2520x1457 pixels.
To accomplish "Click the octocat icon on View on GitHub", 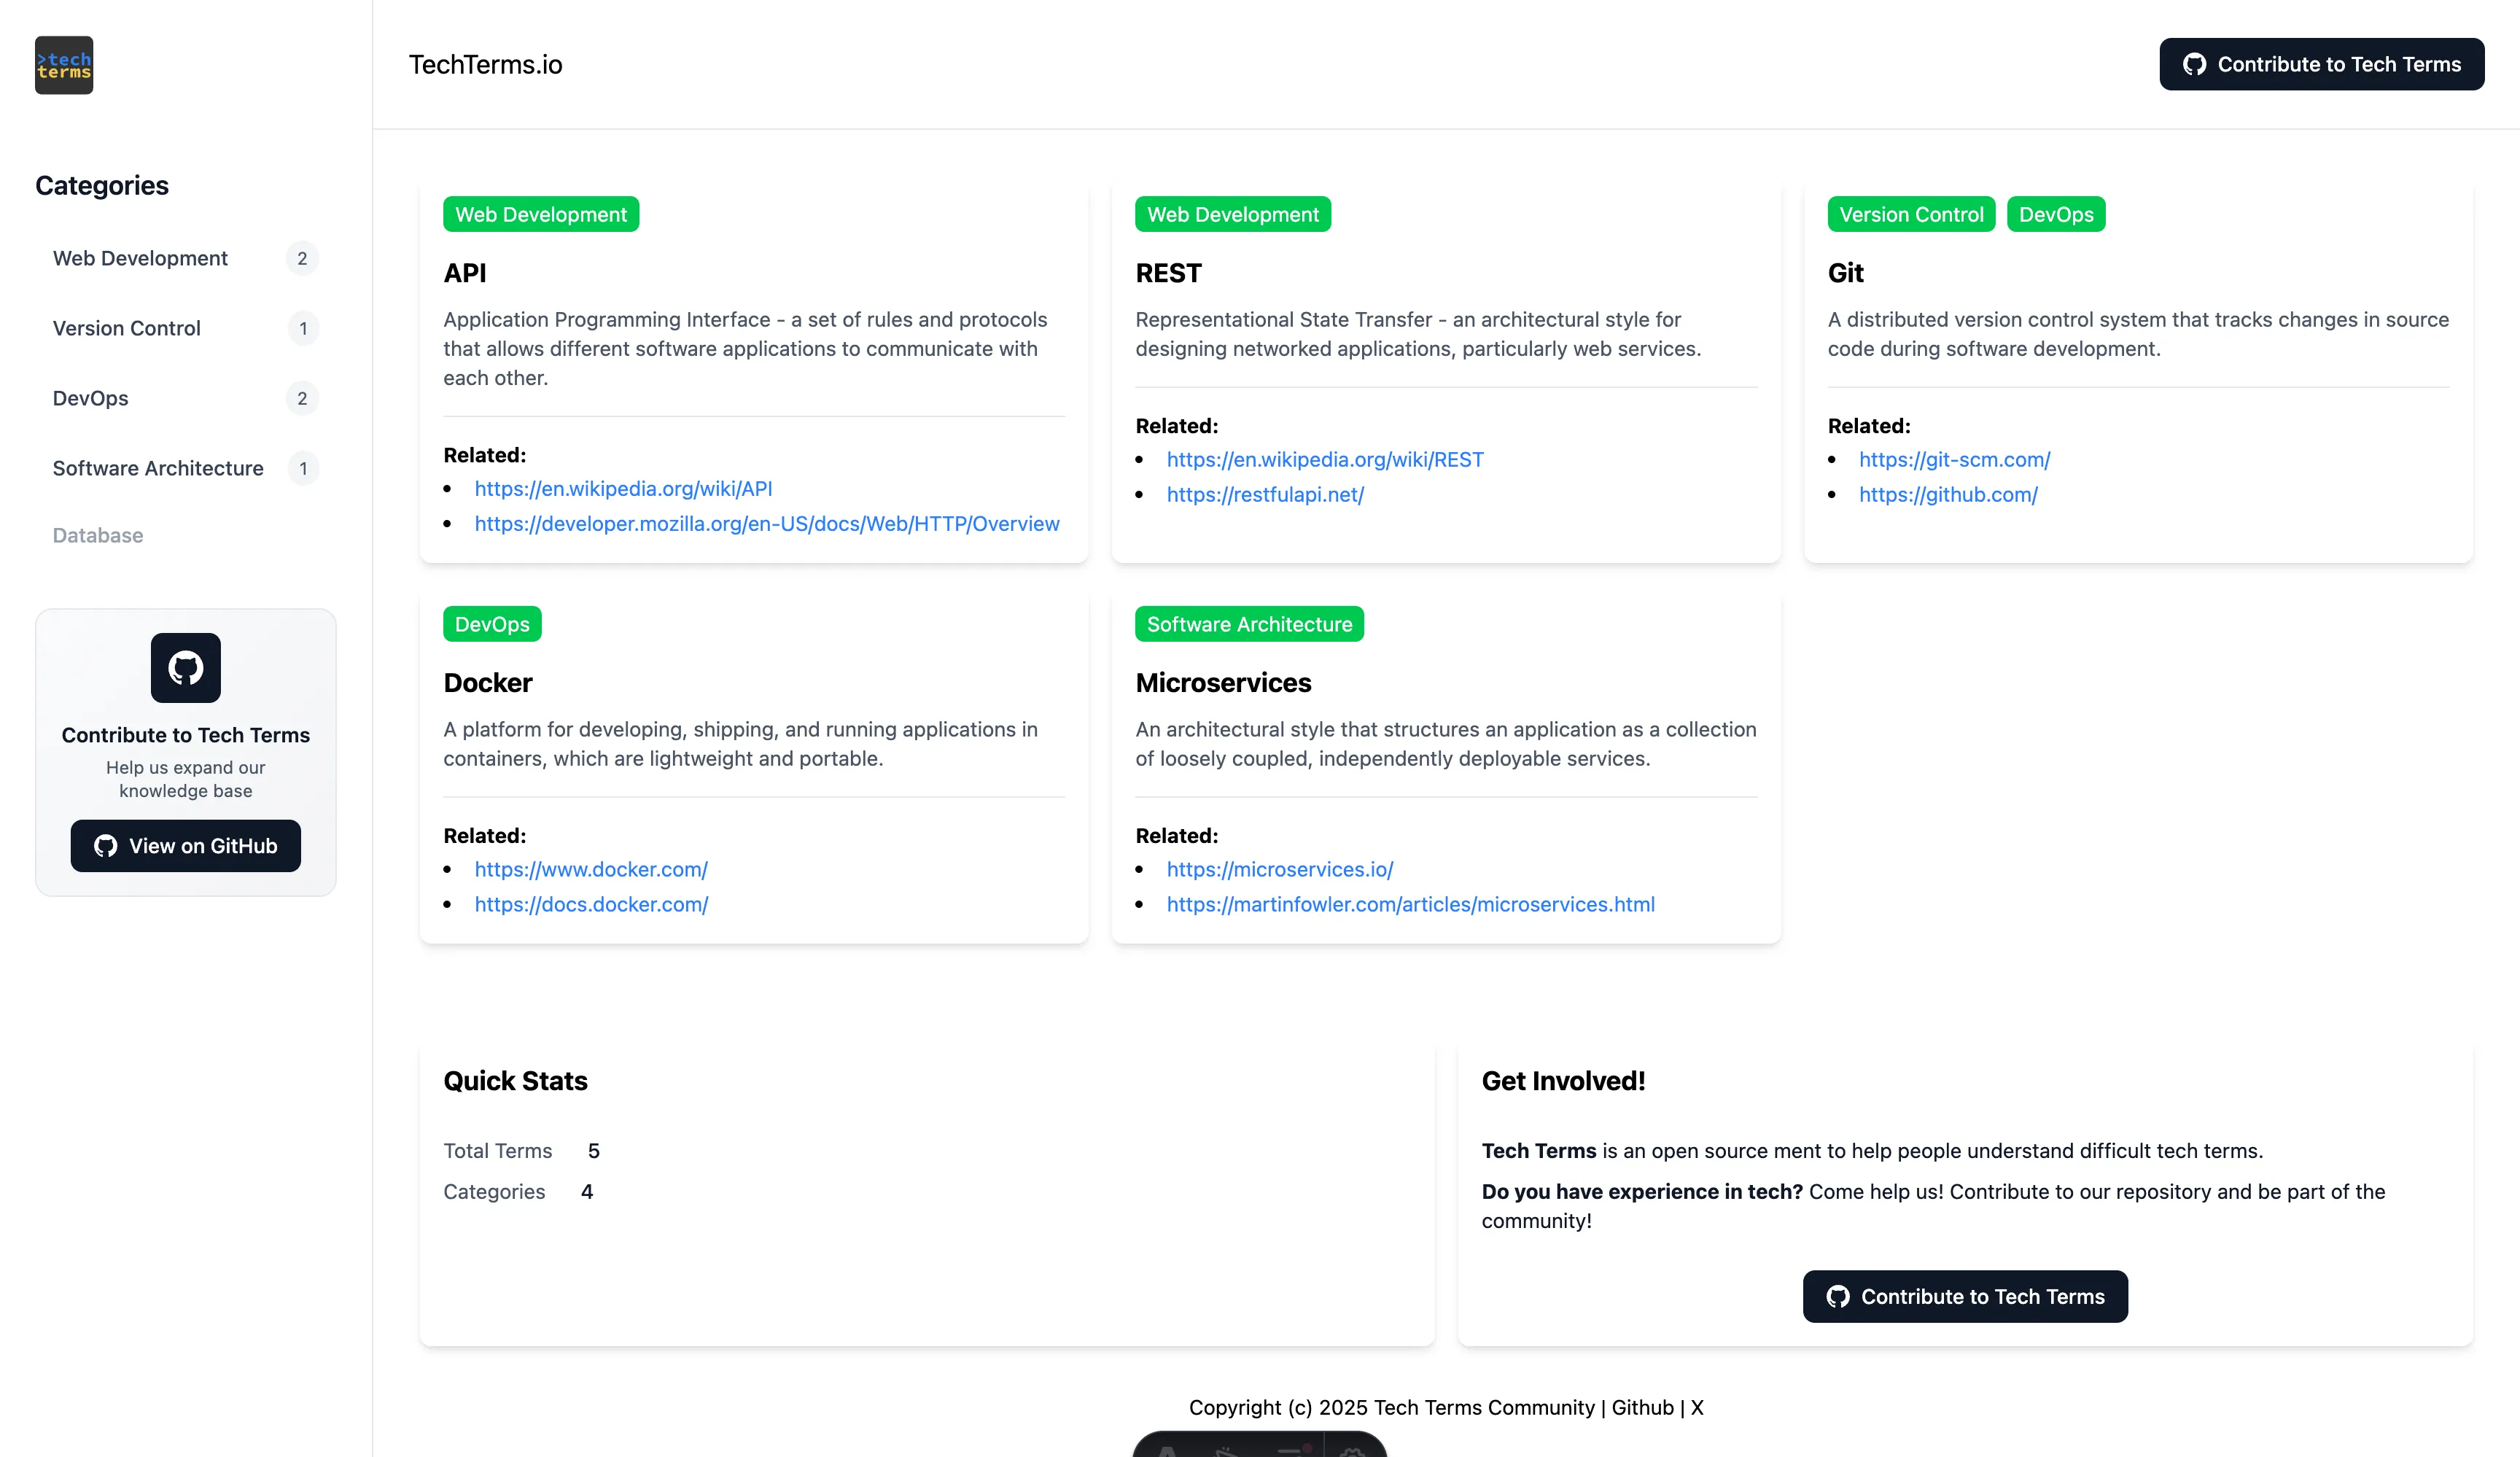I will point(105,846).
